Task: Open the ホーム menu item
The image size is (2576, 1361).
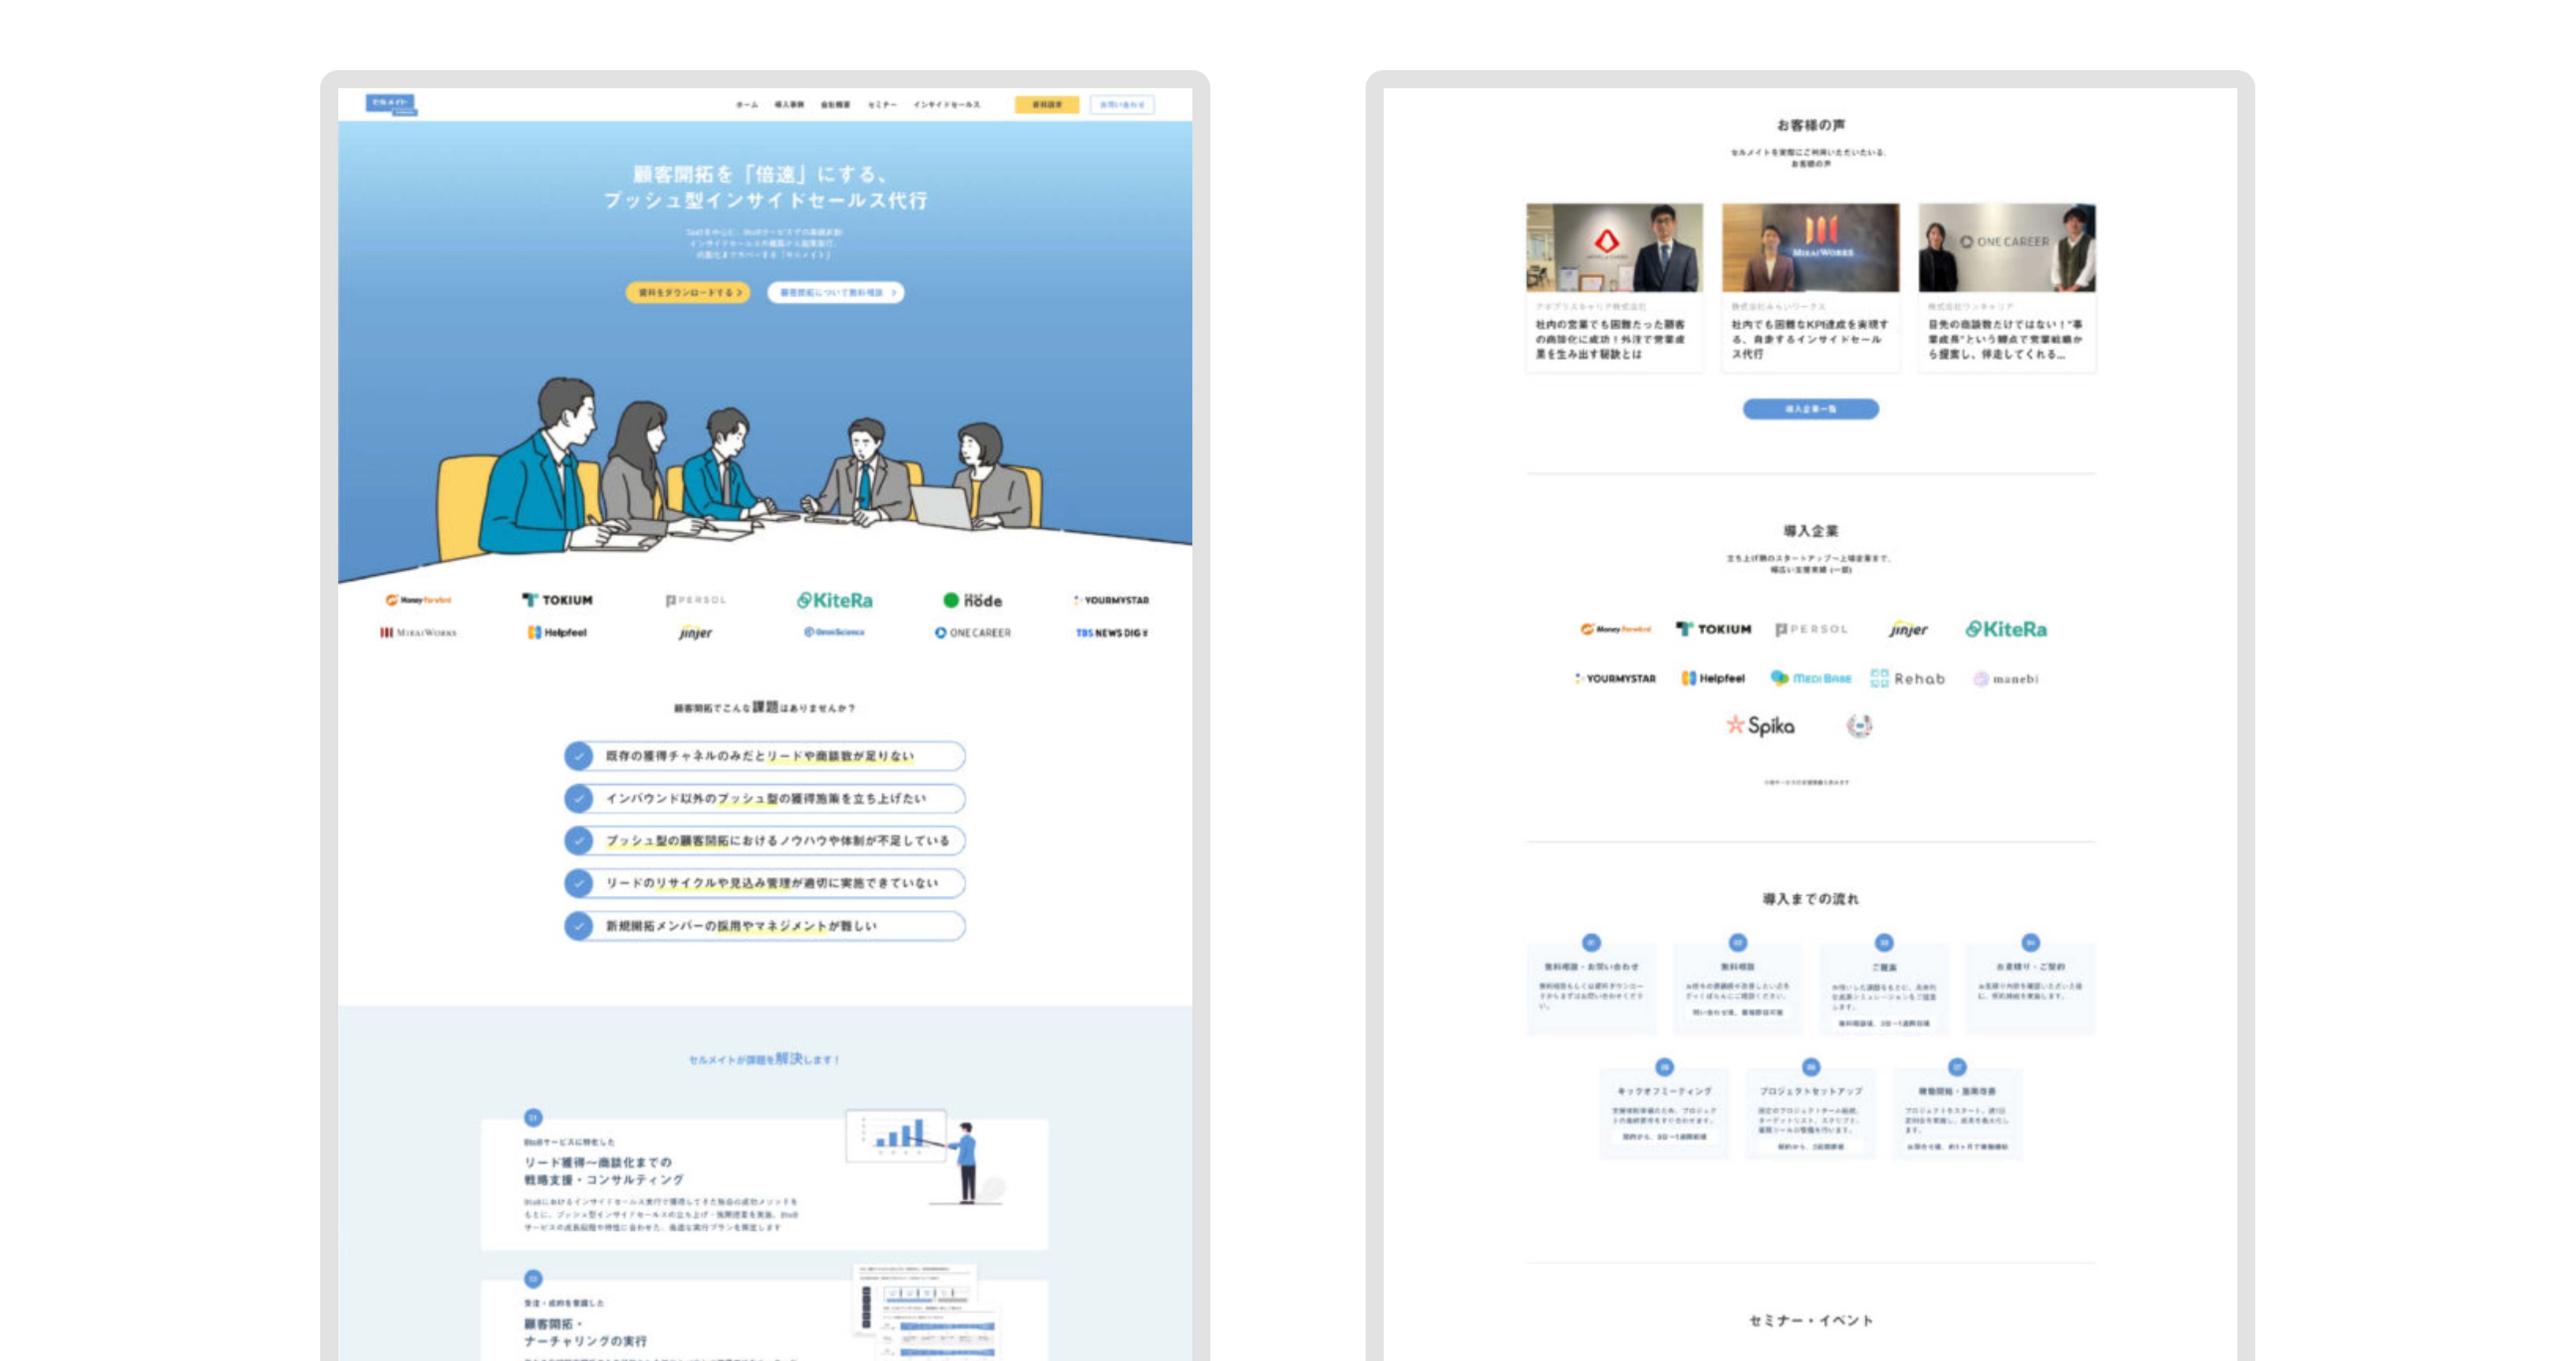Action: (x=746, y=105)
